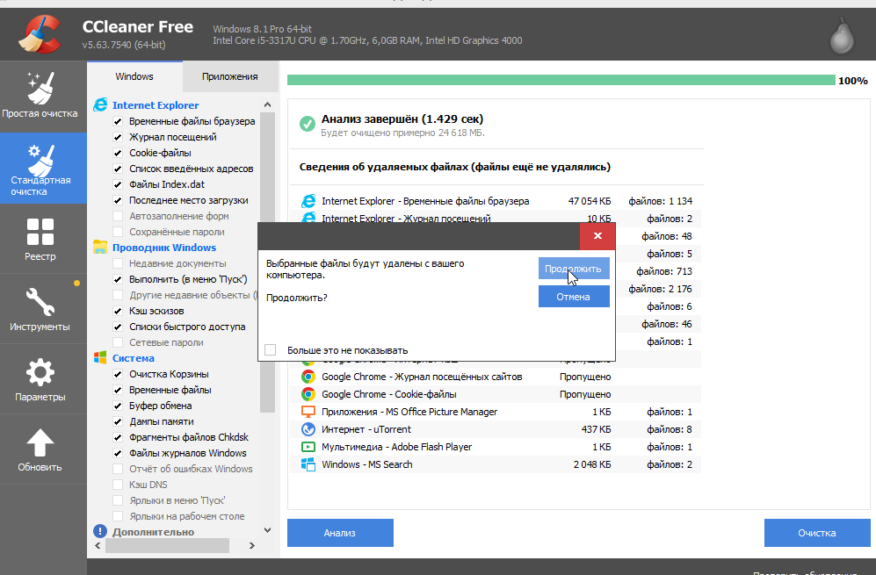Click Проводник Windows folder icon
This screenshot has height=575, width=876.
(x=100, y=248)
